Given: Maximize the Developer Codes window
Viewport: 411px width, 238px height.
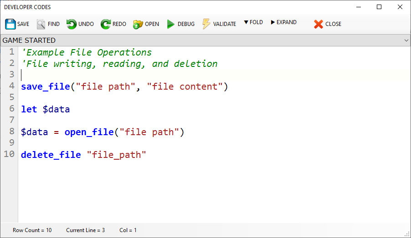Looking at the screenshot, I should [379, 7].
